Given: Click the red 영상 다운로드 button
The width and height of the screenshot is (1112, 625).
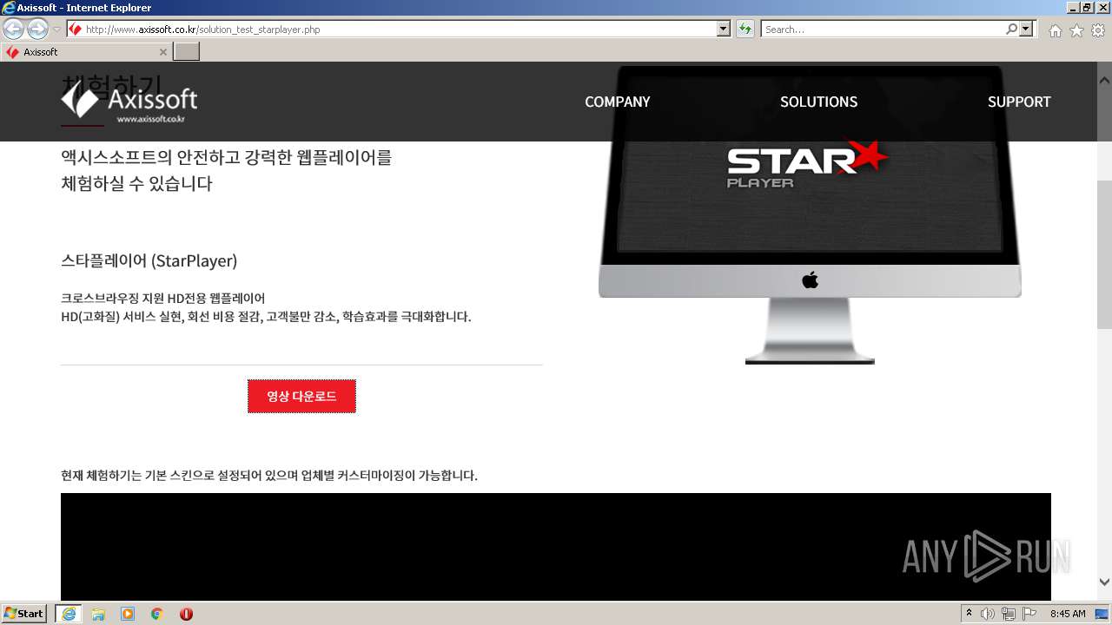Looking at the screenshot, I should tap(301, 396).
